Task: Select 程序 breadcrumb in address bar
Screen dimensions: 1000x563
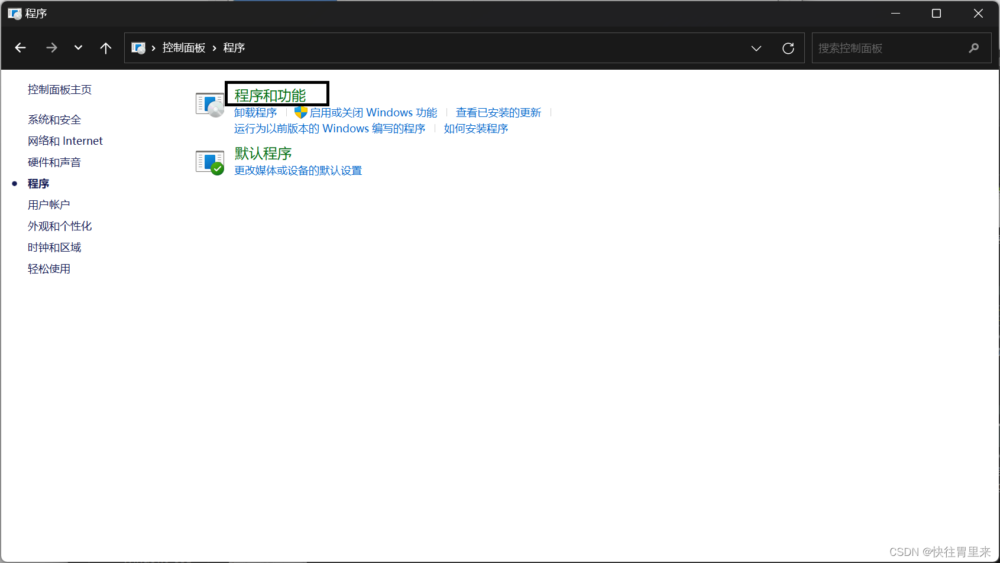Action: point(234,48)
